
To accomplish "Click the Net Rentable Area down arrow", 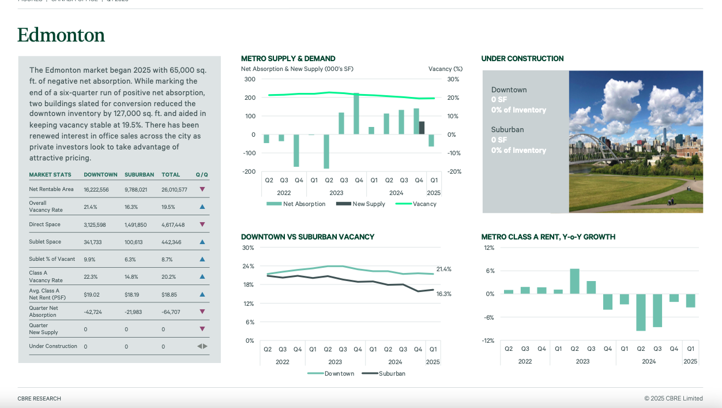I will pos(202,189).
